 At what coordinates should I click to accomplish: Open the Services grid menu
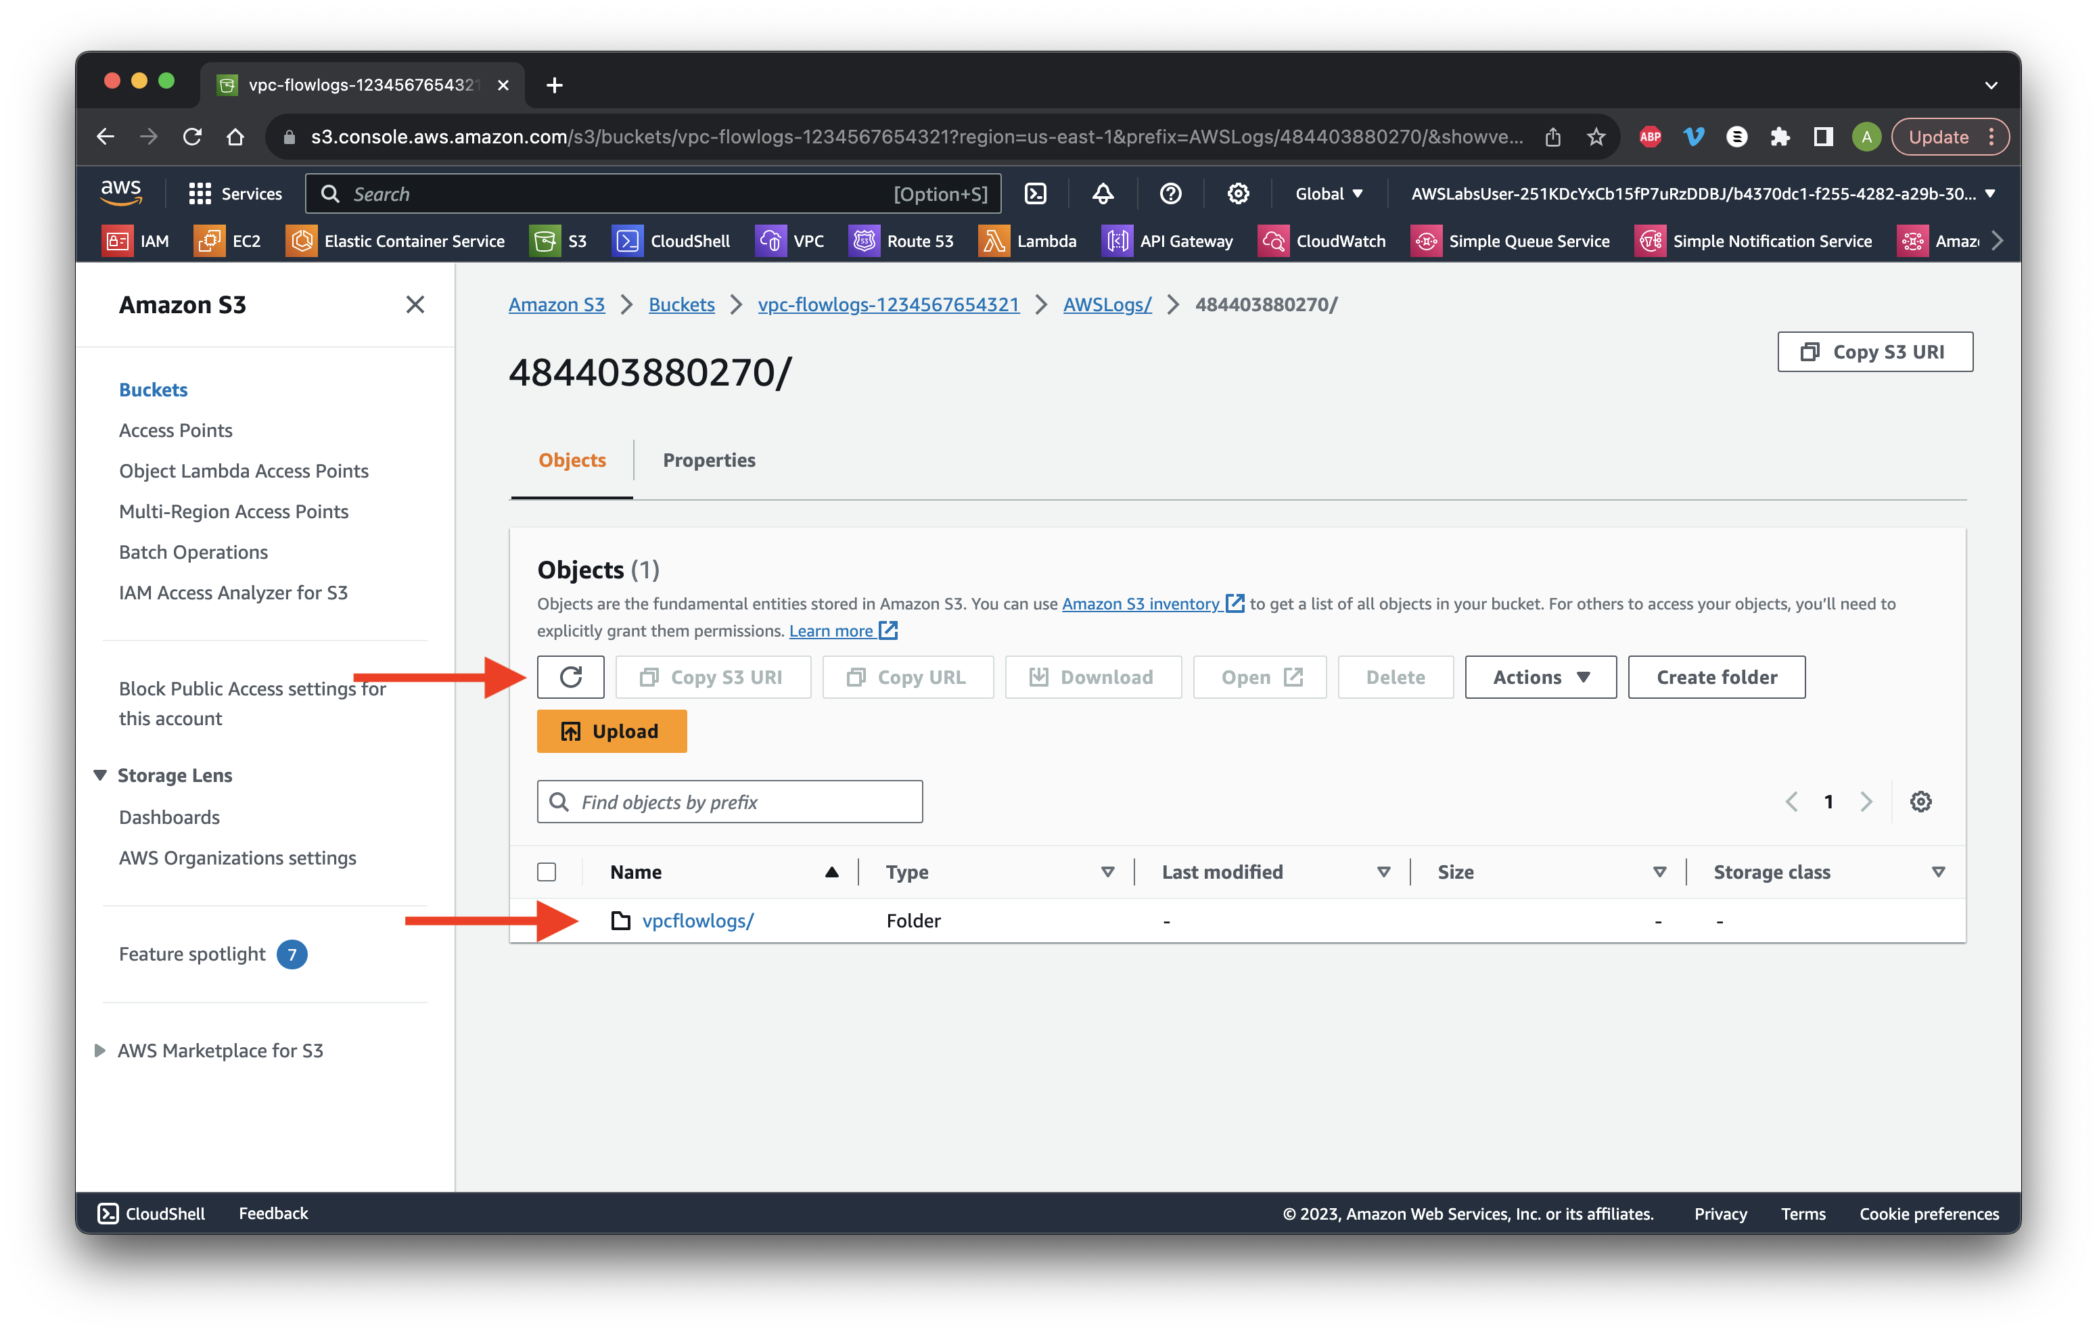tap(235, 193)
